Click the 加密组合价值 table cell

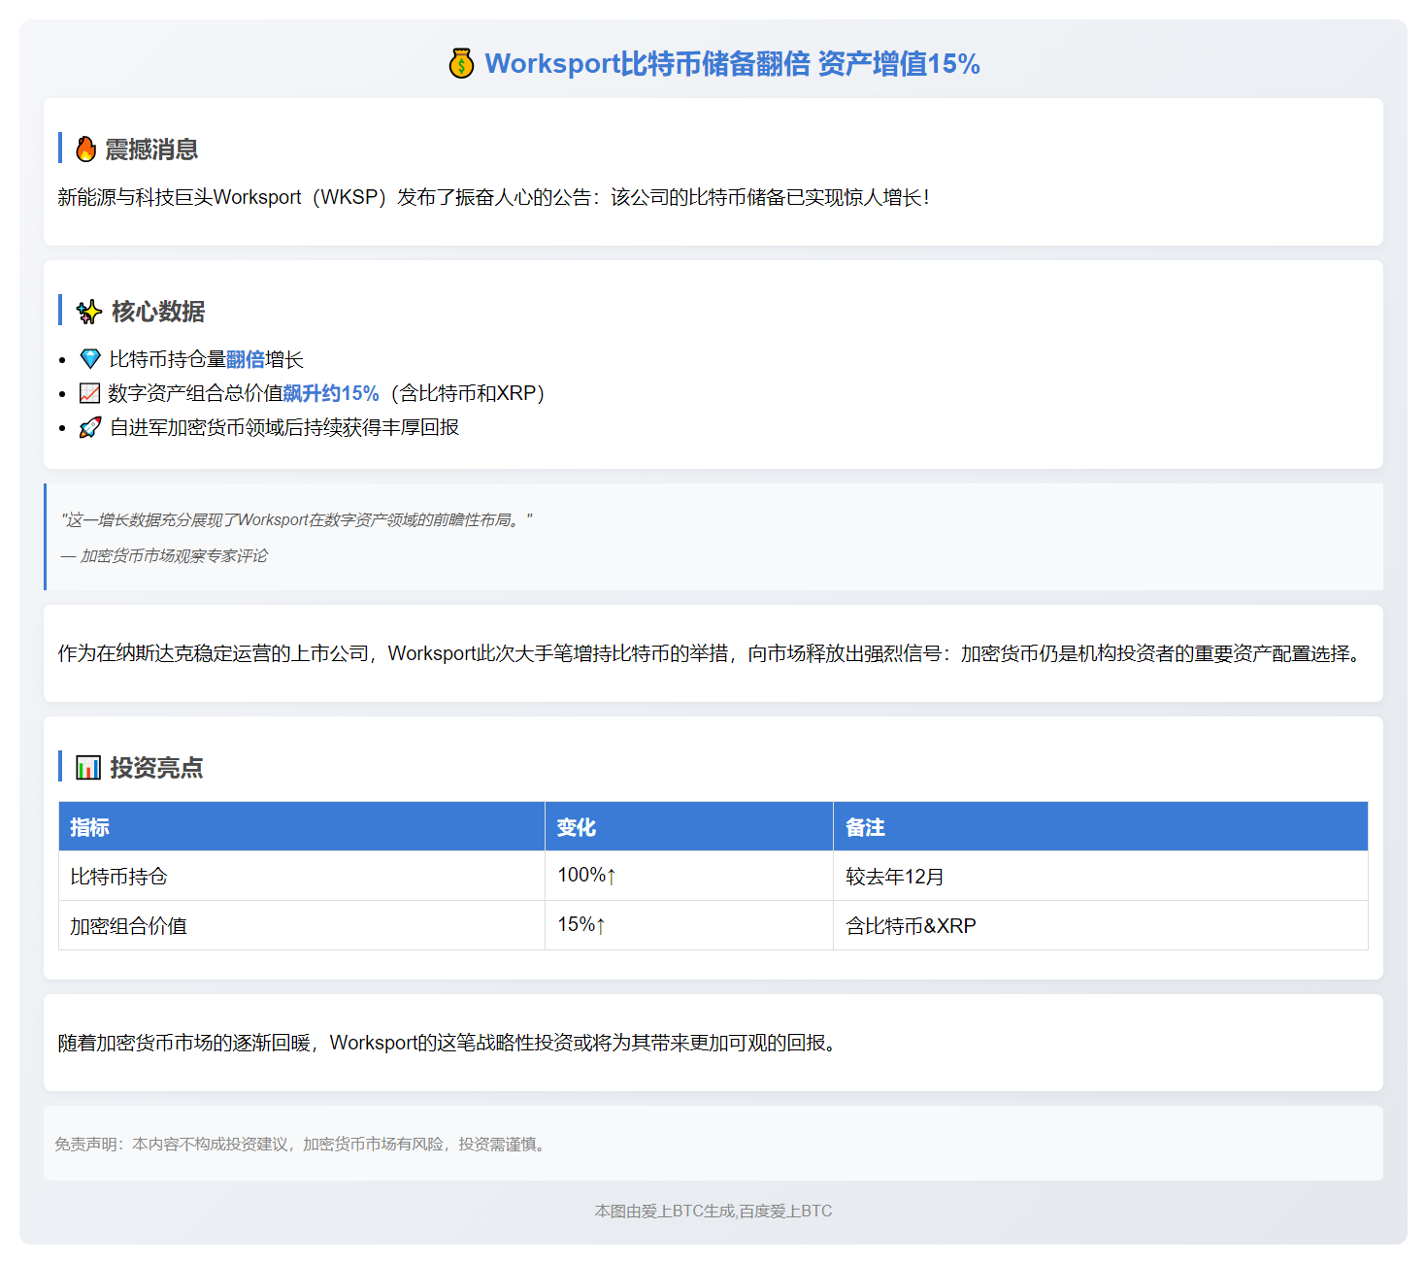click(302, 925)
